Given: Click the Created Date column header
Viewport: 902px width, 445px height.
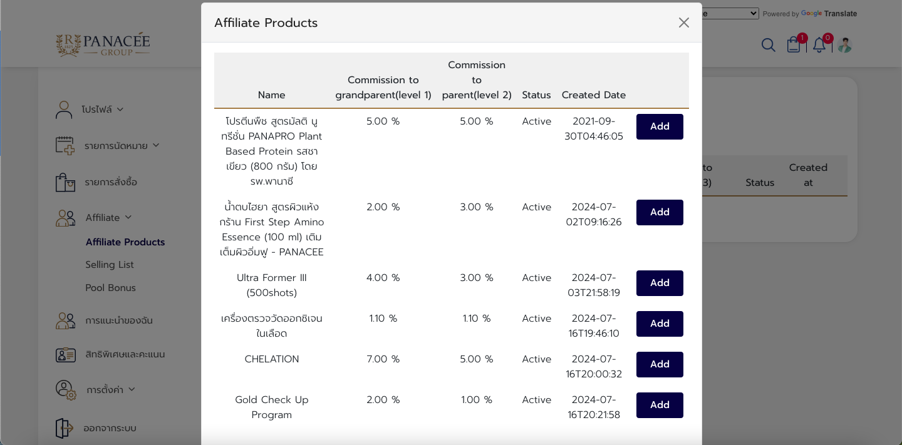Looking at the screenshot, I should coord(594,95).
